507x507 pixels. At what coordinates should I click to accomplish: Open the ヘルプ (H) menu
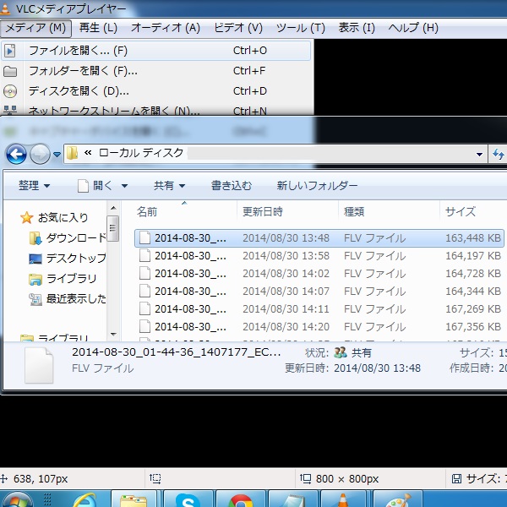click(x=413, y=28)
